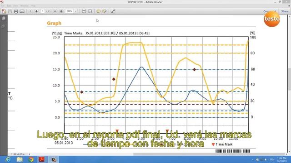Show the Page Thumbnails panel
Image resolution: width=291 pixels, height=163 pixels.
[x=4, y=18]
